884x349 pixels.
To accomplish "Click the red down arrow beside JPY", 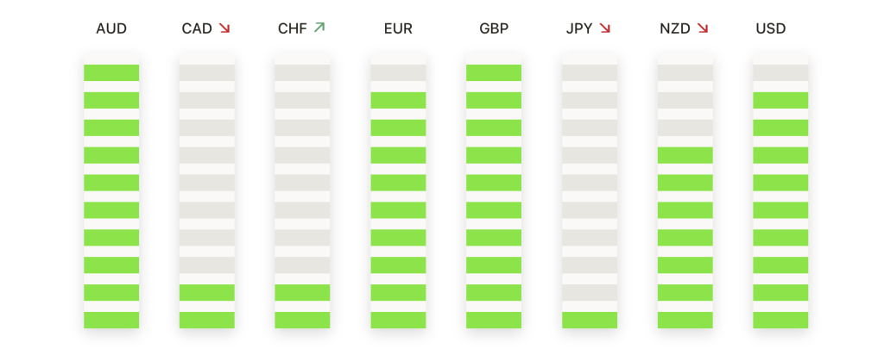I will (x=604, y=28).
